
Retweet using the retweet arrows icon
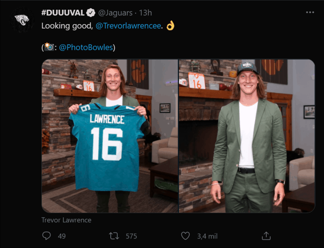(x=114, y=236)
